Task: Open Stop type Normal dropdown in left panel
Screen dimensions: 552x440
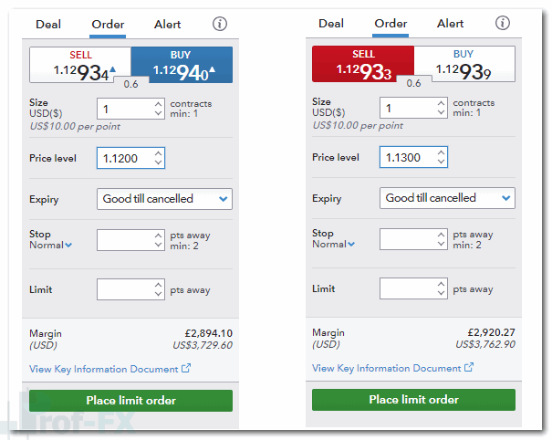Action: point(51,245)
